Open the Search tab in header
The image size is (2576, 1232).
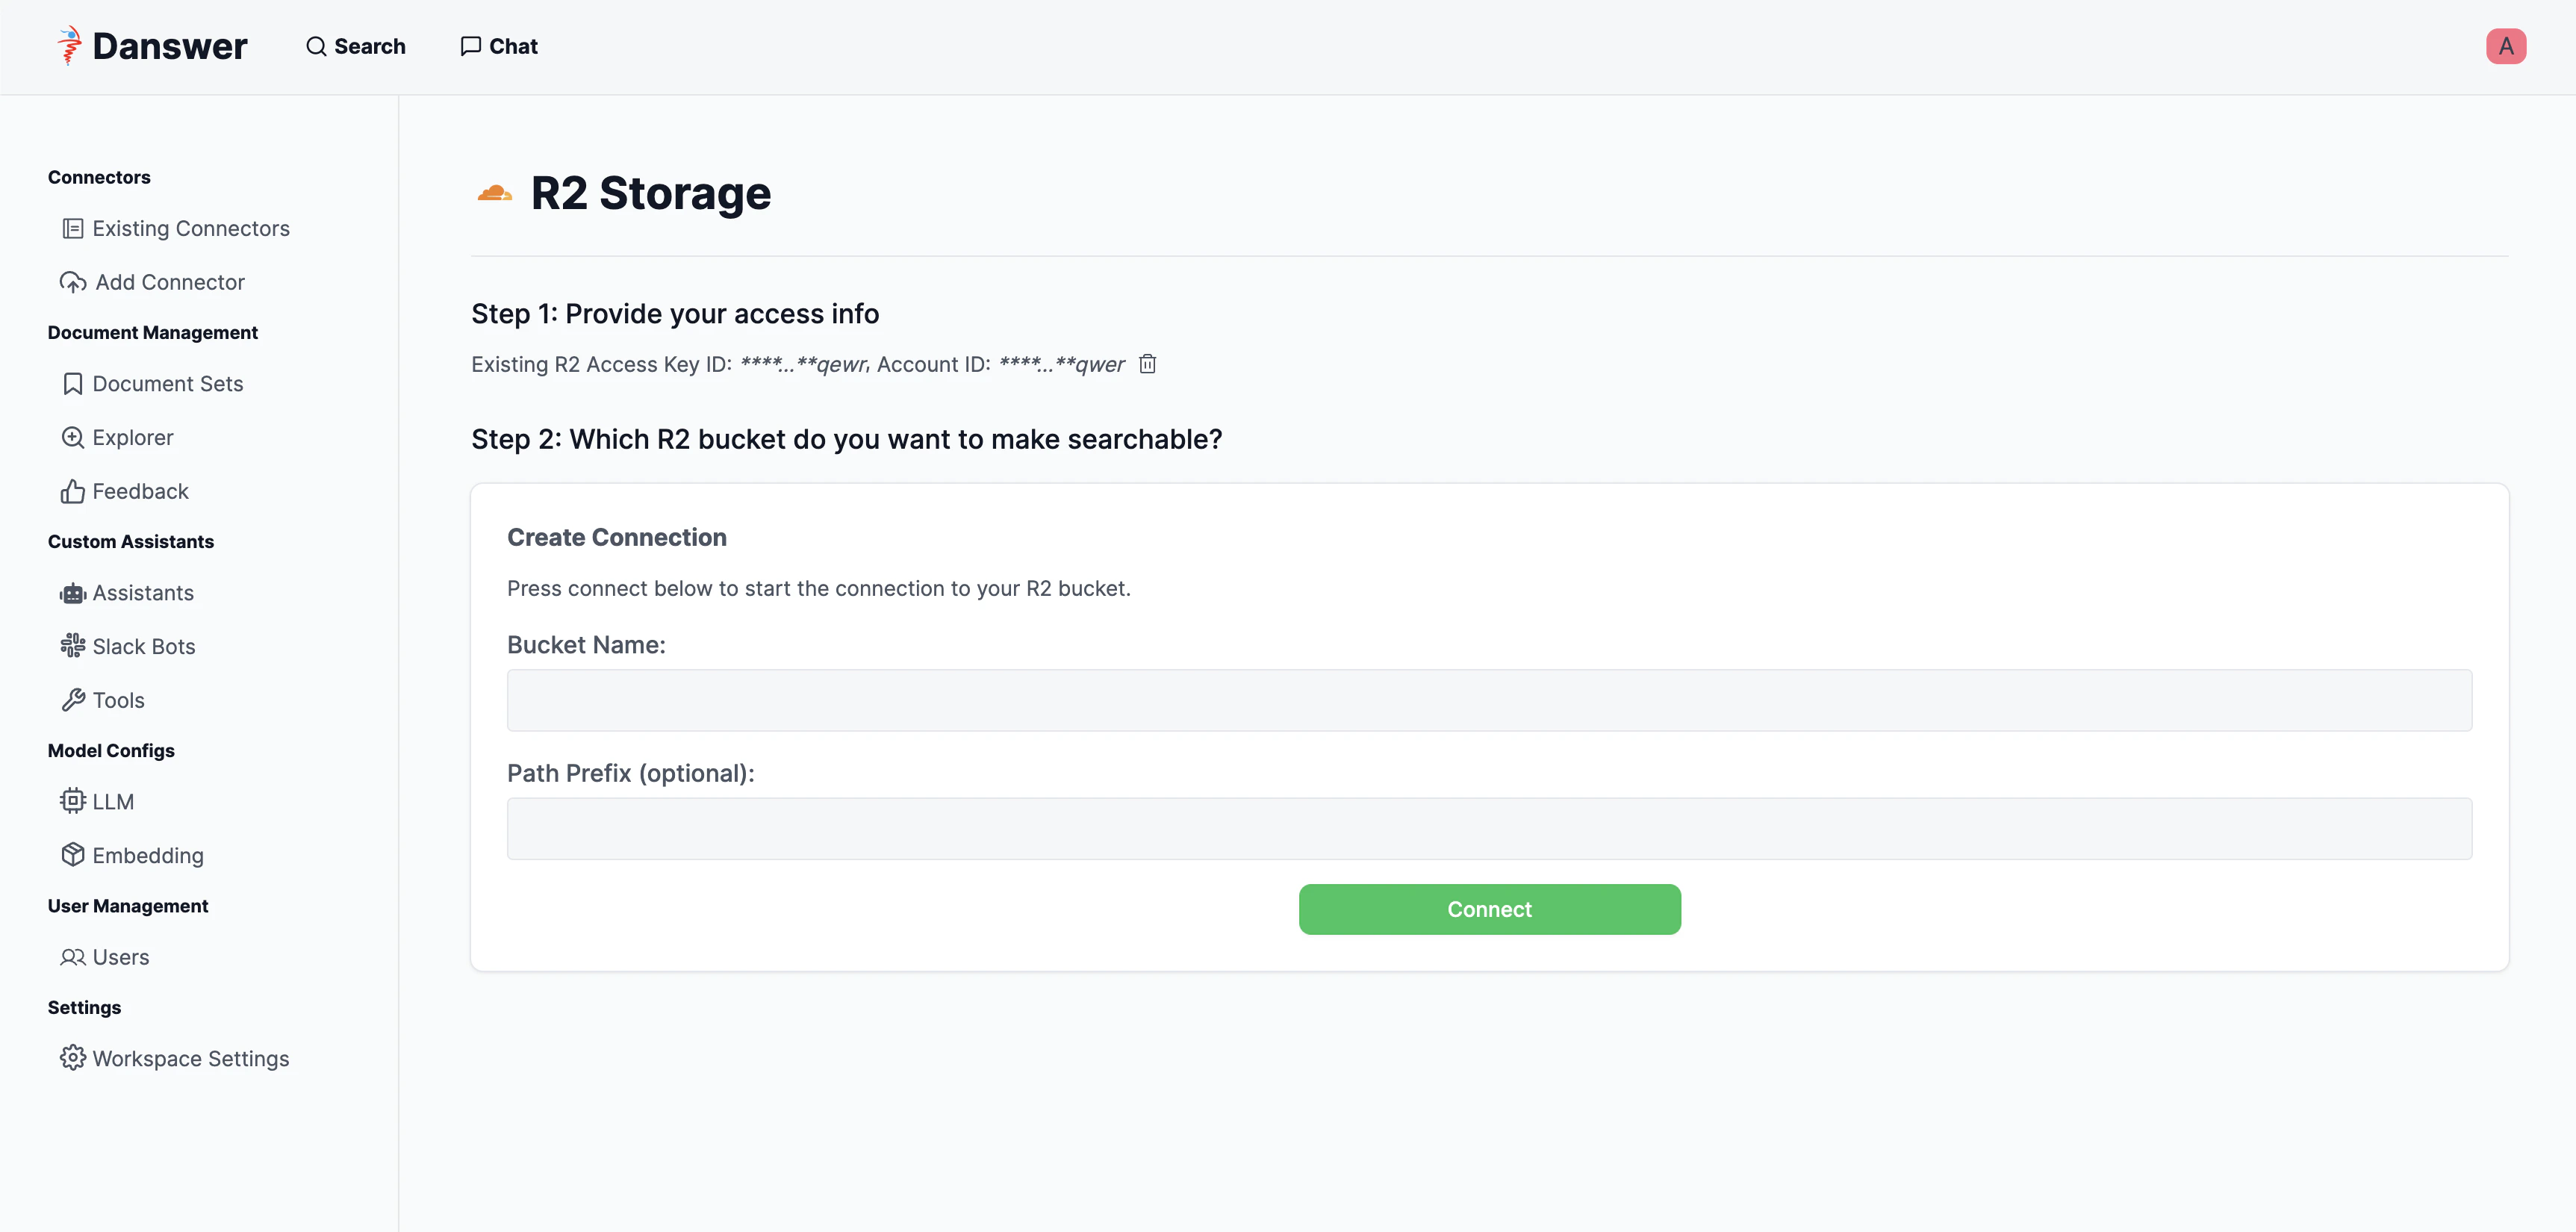[x=356, y=47]
